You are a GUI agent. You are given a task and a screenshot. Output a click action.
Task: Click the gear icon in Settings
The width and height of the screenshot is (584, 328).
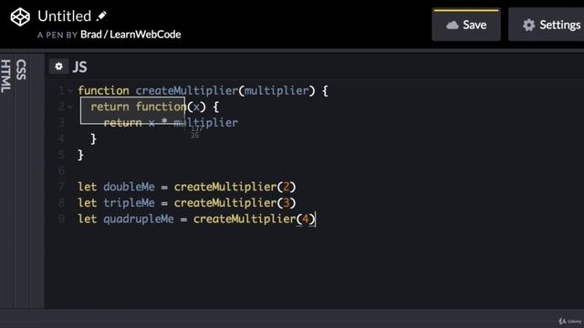point(529,26)
